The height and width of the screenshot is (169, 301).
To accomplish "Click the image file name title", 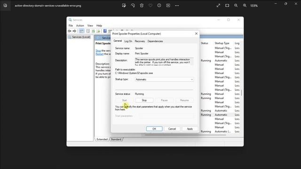I will 48,6.
